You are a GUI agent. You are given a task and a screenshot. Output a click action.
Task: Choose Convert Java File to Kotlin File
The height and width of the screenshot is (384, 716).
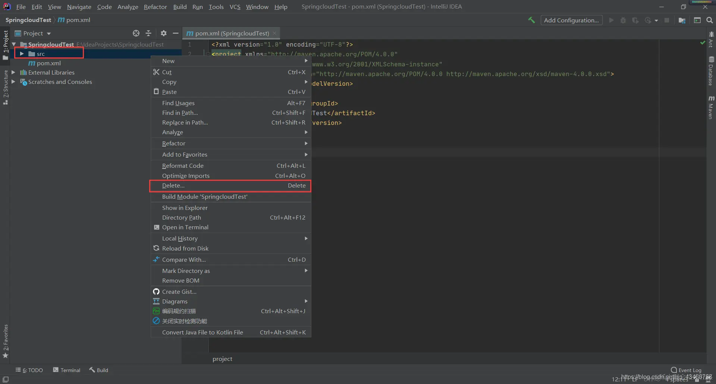(231, 332)
